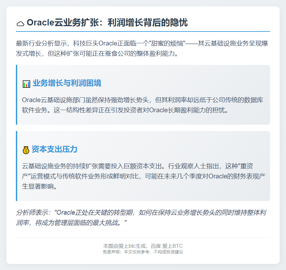Click the divider line under the title

[142, 31]
